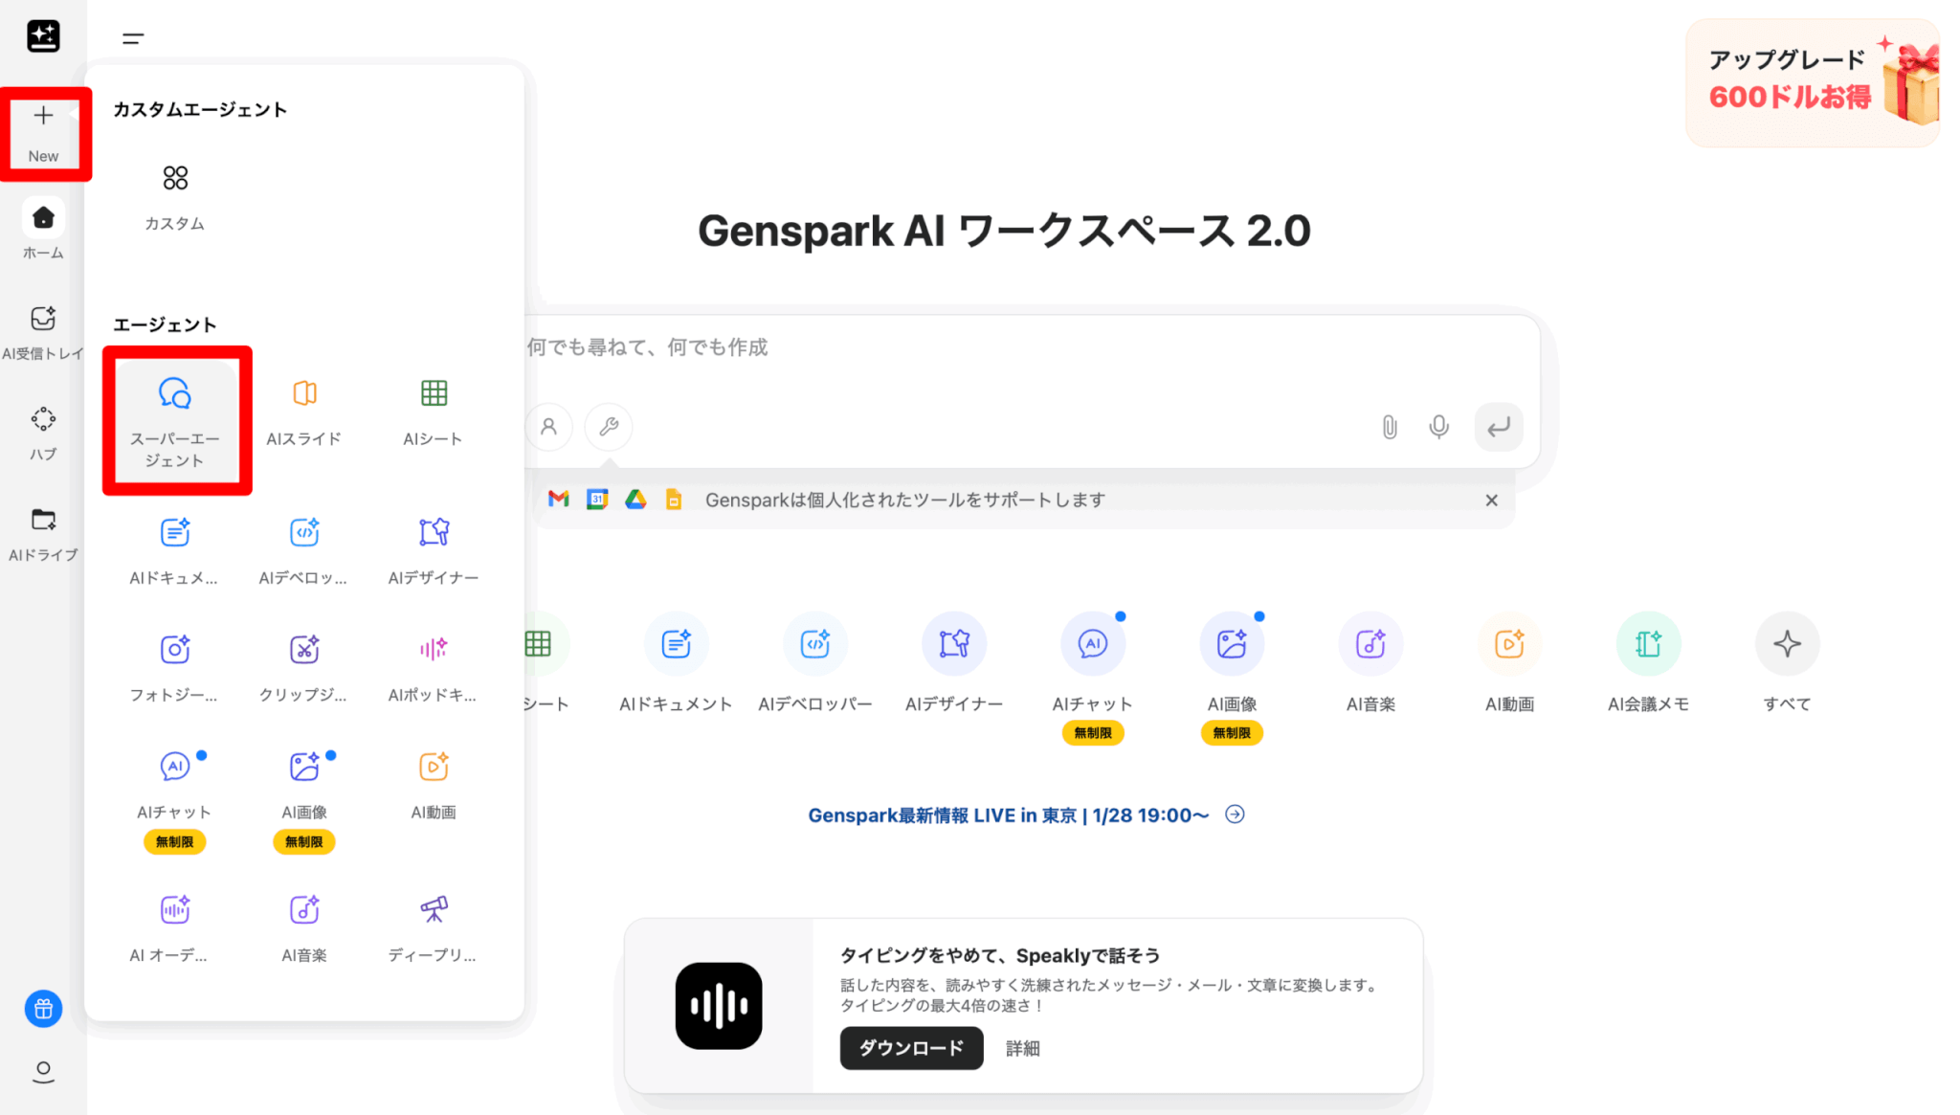1960x1115 pixels.
Task: Attach a file with paperclip icon
Action: pyautogui.click(x=1390, y=427)
